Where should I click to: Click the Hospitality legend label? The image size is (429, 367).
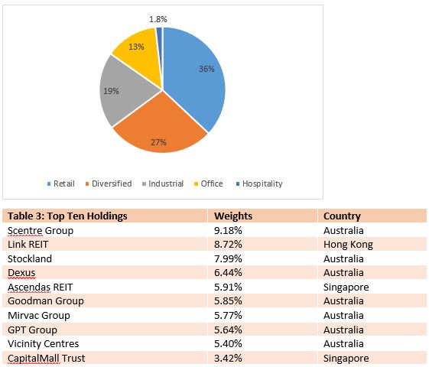pos(262,184)
